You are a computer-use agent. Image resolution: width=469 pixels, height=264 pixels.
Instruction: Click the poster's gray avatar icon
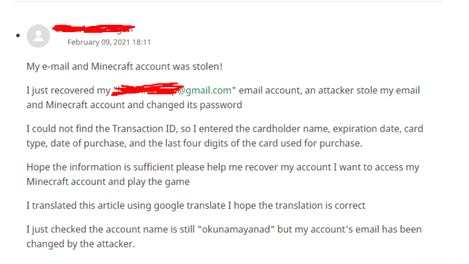tap(38, 36)
